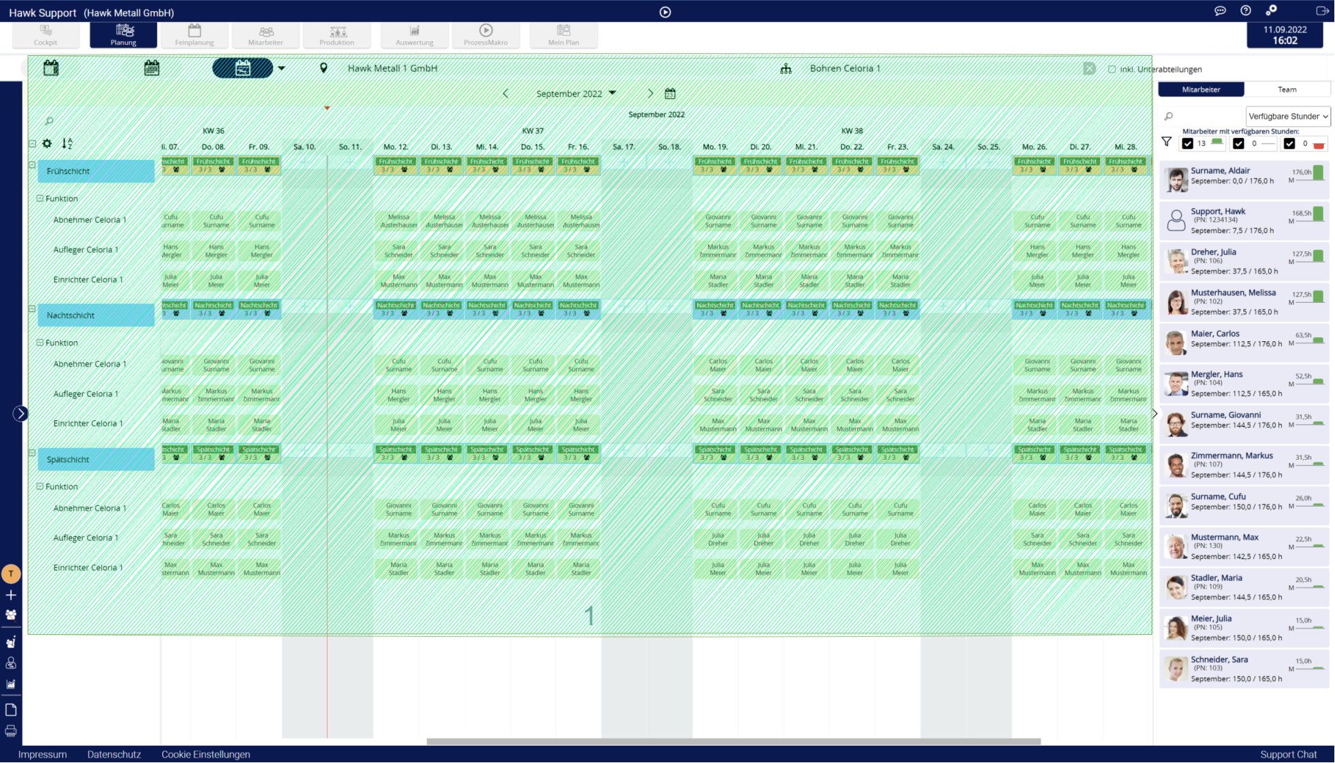Switch to the Team tab

[1287, 90]
